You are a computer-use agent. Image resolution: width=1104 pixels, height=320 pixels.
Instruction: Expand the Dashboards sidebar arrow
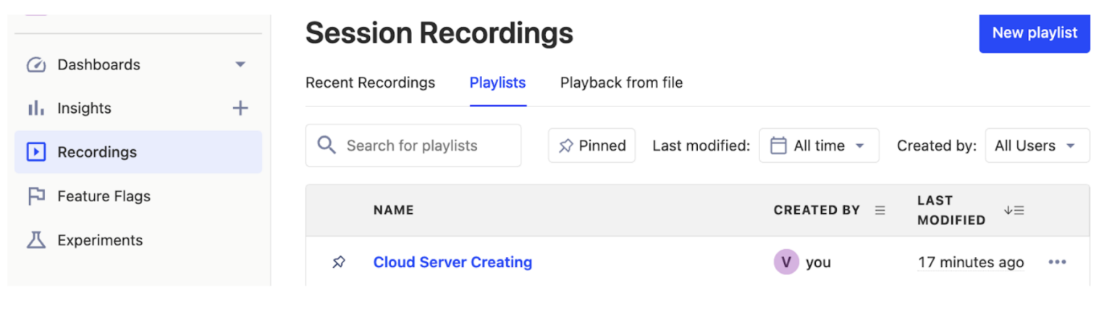coord(240,65)
